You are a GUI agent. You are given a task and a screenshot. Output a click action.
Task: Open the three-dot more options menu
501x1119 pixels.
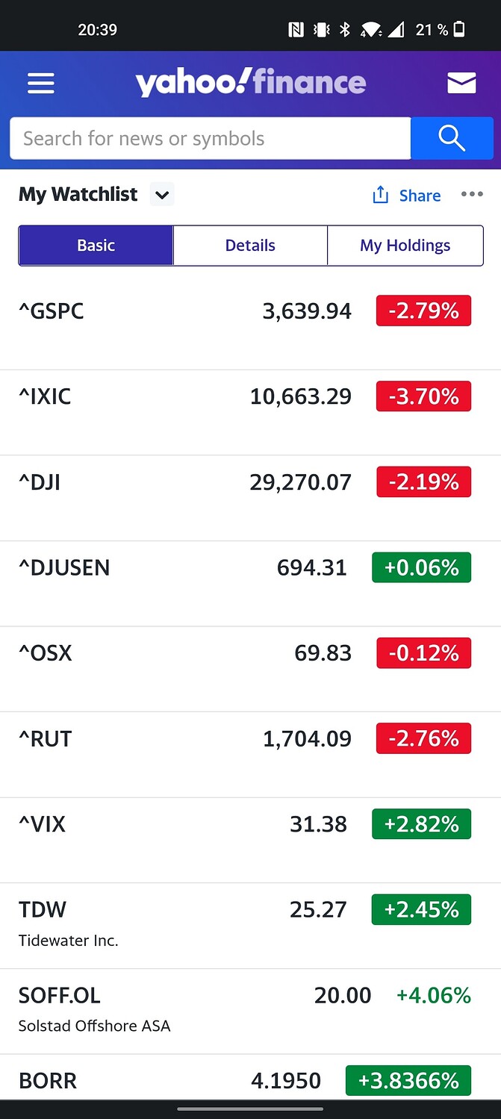472,194
